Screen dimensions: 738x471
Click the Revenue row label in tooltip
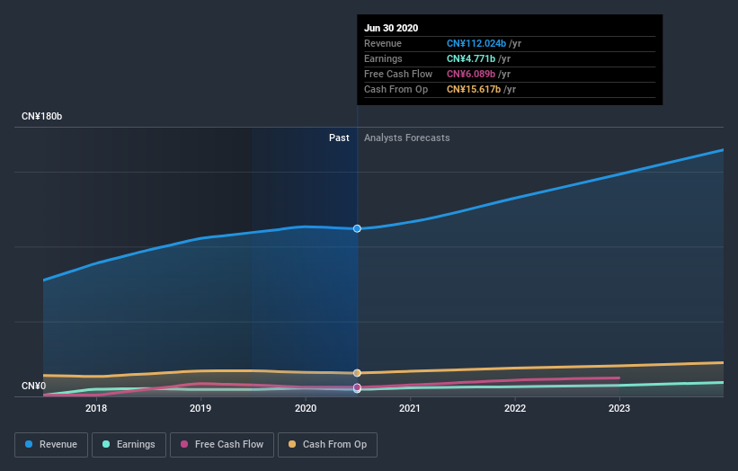(x=383, y=43)
